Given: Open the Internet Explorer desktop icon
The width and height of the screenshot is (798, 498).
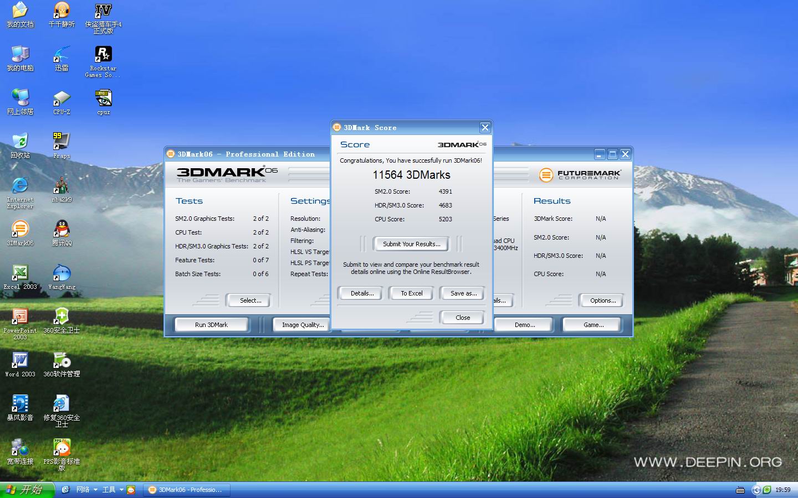Looking at the screenshot, I should coord(20,193).
